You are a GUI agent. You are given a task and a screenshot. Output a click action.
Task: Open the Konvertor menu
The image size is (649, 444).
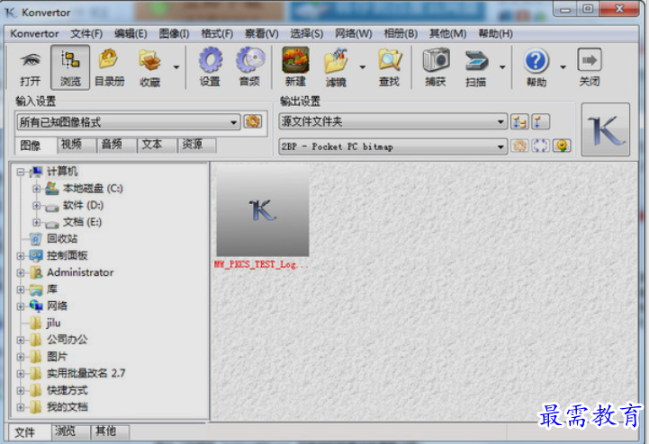tap(34, 33)
